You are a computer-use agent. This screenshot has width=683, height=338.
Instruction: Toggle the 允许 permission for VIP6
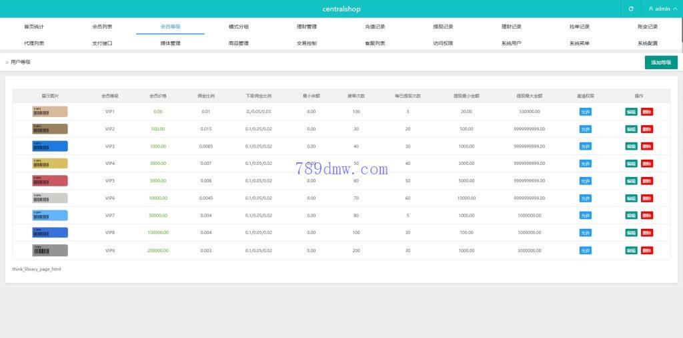pos(585,198)
